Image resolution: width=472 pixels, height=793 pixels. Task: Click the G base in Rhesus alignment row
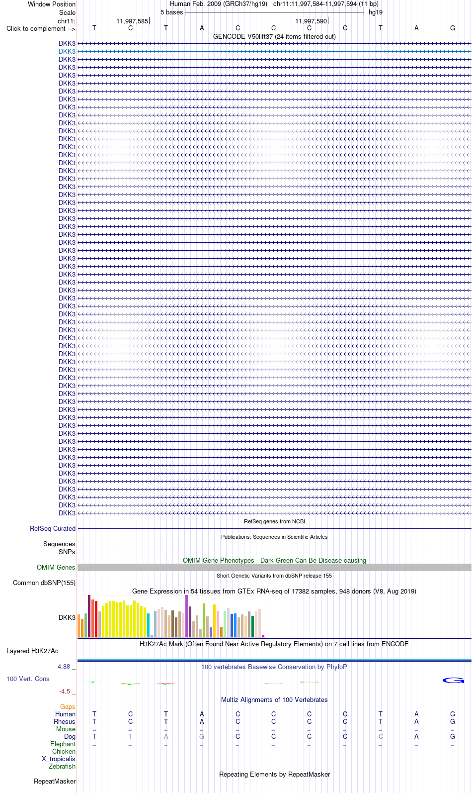click(x=453, y=721)
